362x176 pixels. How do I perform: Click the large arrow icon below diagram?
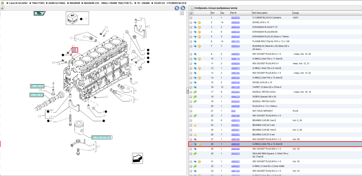137,158
